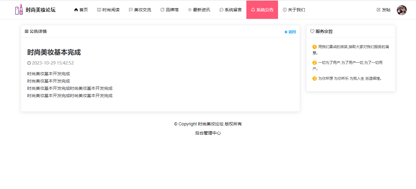This screenshot has width=416, height=189.
Task: Click the info icon beside 关于我们
Action: tap(285, 10)
